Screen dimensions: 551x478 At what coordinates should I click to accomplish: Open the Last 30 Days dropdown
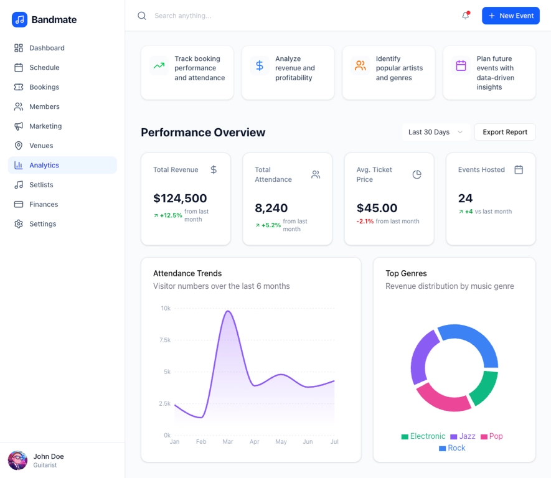(435, 132)
